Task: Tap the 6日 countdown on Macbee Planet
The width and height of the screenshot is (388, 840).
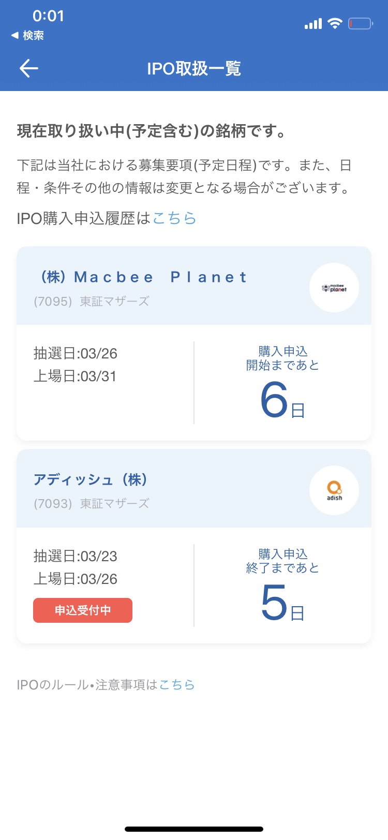Action: coord(282,401)
